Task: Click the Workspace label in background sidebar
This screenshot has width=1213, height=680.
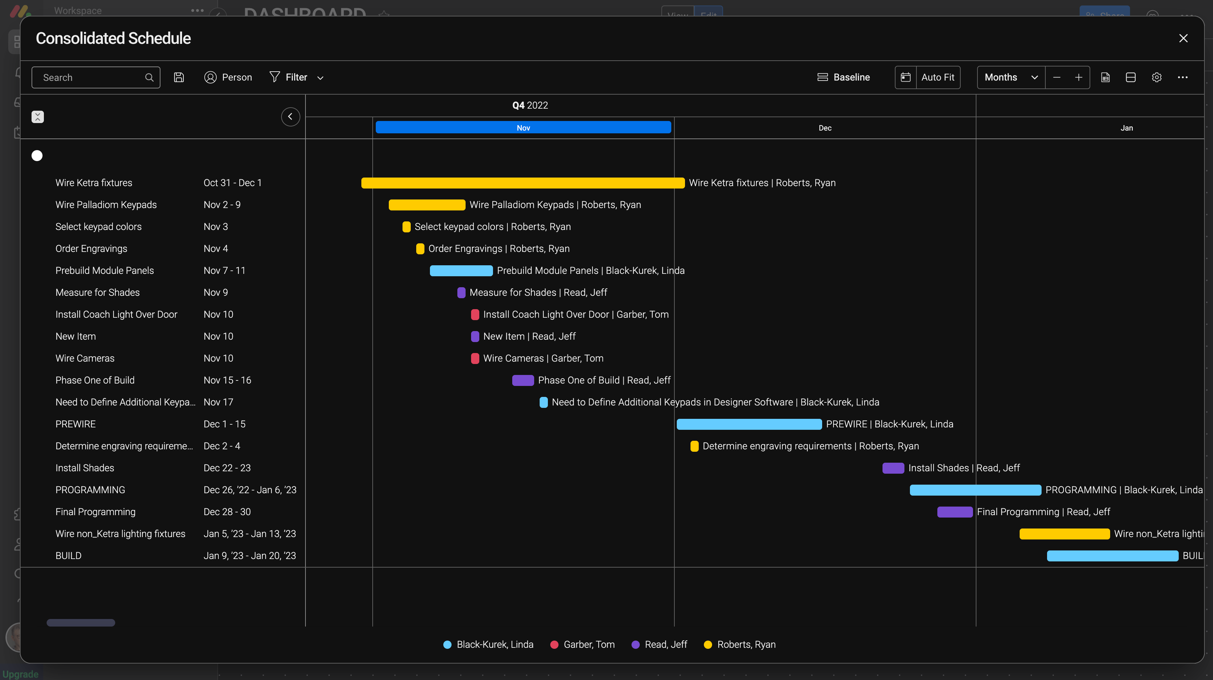Action: [78, 10]
